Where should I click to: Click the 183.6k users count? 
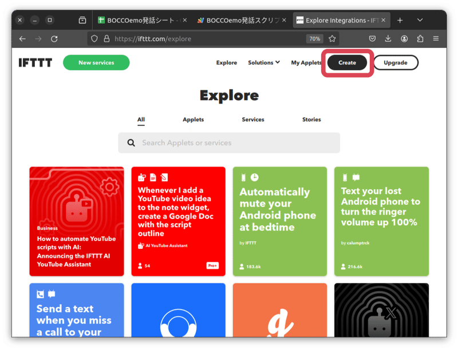250,267
